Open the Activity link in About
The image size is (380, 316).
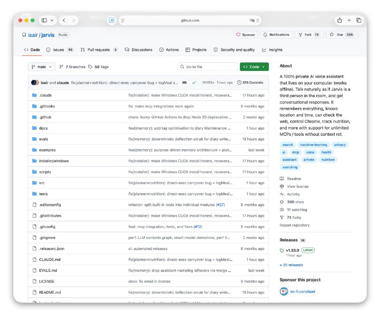point(290,194)
